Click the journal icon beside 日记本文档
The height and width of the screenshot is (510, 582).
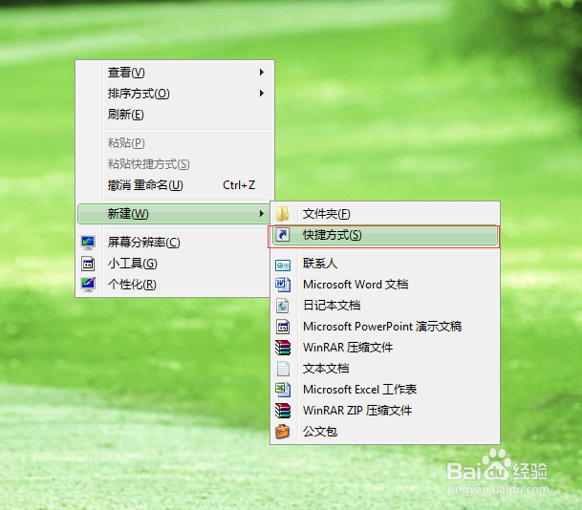[283, 306]
